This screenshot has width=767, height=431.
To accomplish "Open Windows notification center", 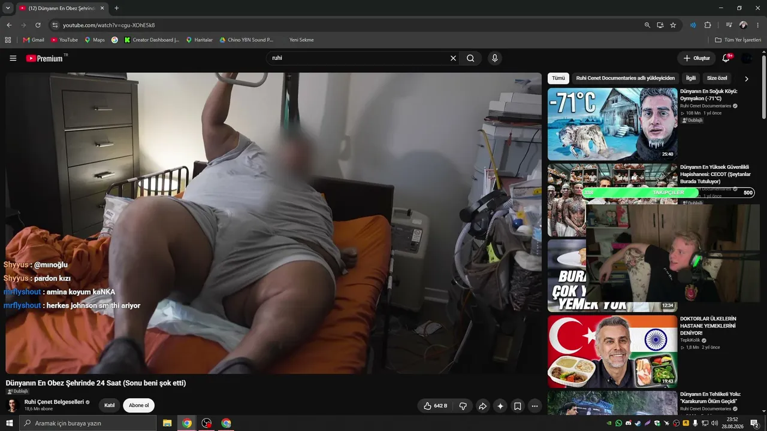I will click(754, 423).
